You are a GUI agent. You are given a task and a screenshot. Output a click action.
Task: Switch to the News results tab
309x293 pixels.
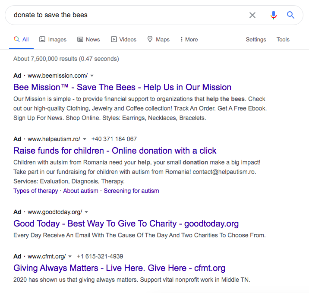[88, 39]
